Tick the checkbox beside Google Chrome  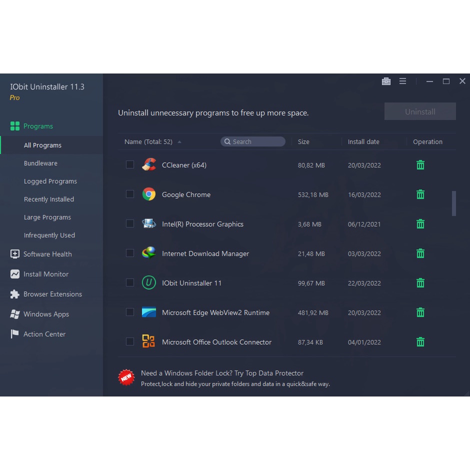coord(130,194)
